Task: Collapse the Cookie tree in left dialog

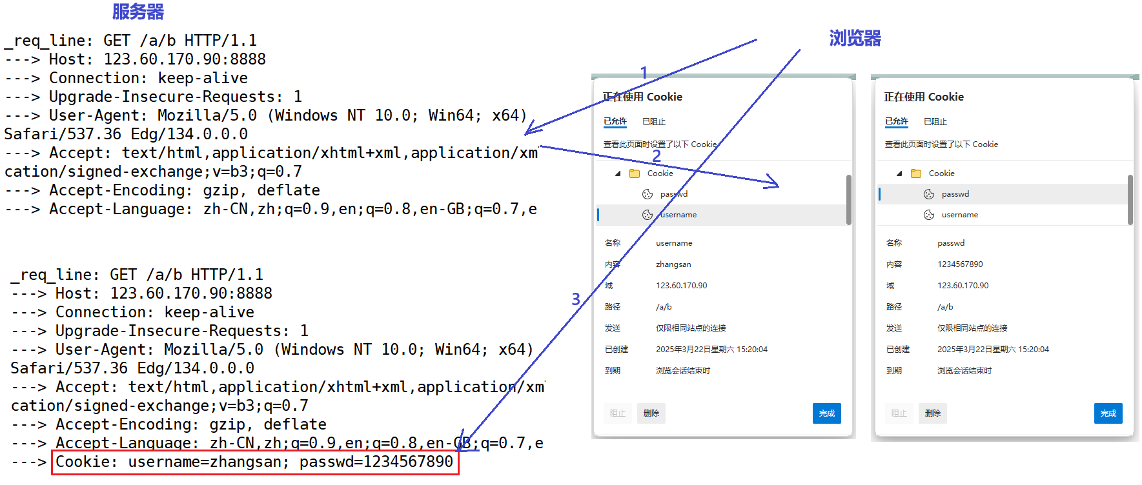Action: pyautogui.click(x=618, y=173)
